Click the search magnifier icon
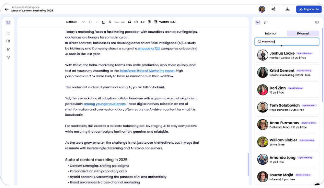Screen dimensions: 324x188 pyautogui.click(x=259, y=41)
